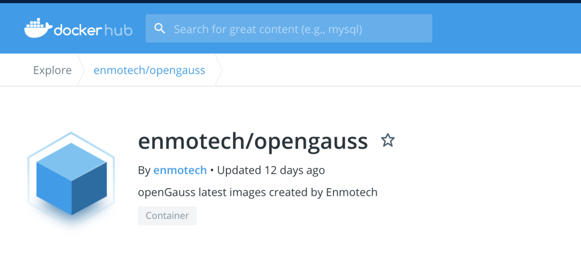Click the dark navy strip at top
Screen dimensions: 581x263
[x=290, y=2]
